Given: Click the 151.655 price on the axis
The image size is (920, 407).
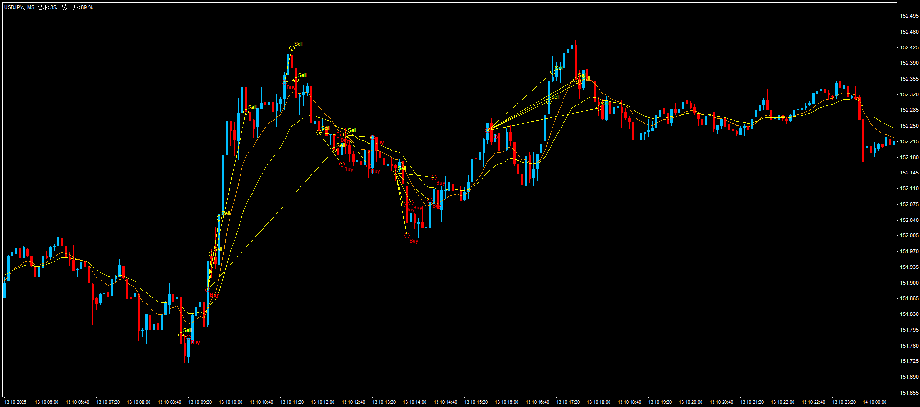Looking at the screenshot, I should click(909, 393).
